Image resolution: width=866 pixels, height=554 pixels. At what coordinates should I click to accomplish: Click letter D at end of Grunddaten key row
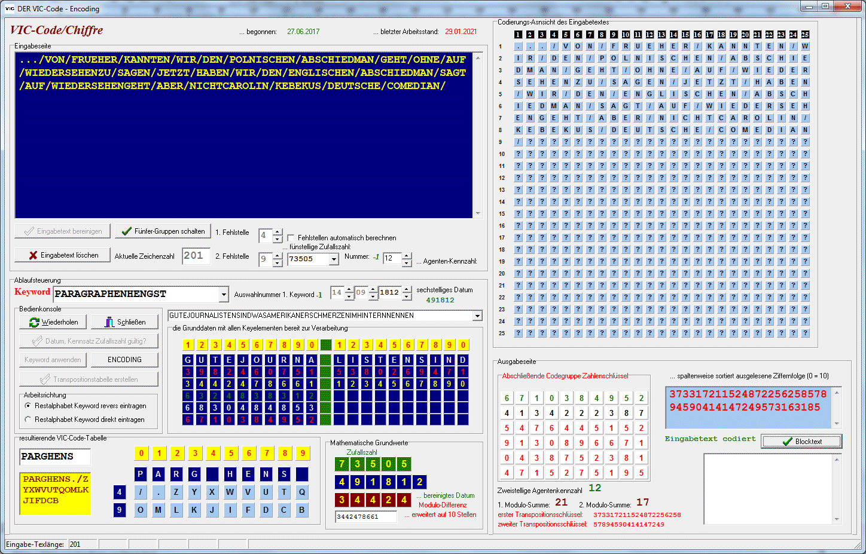click(463, 360)
